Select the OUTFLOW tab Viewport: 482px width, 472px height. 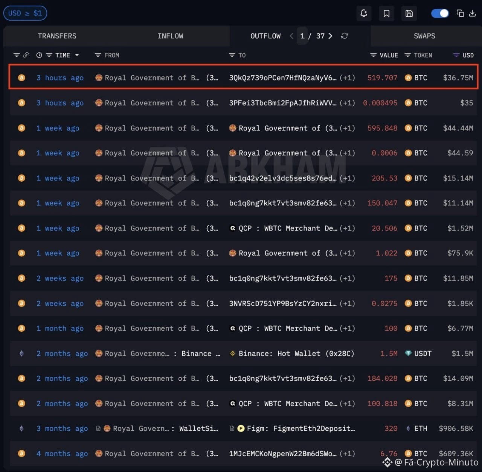pyautogui.click(x=265, y=36)
